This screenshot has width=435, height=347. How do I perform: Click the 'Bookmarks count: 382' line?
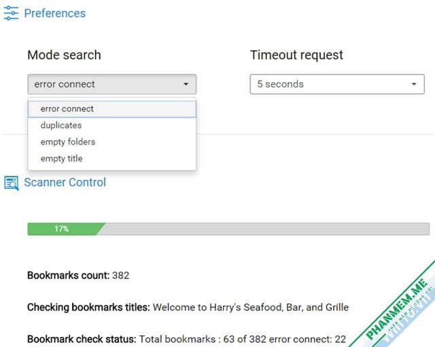(x=78, y=275)
